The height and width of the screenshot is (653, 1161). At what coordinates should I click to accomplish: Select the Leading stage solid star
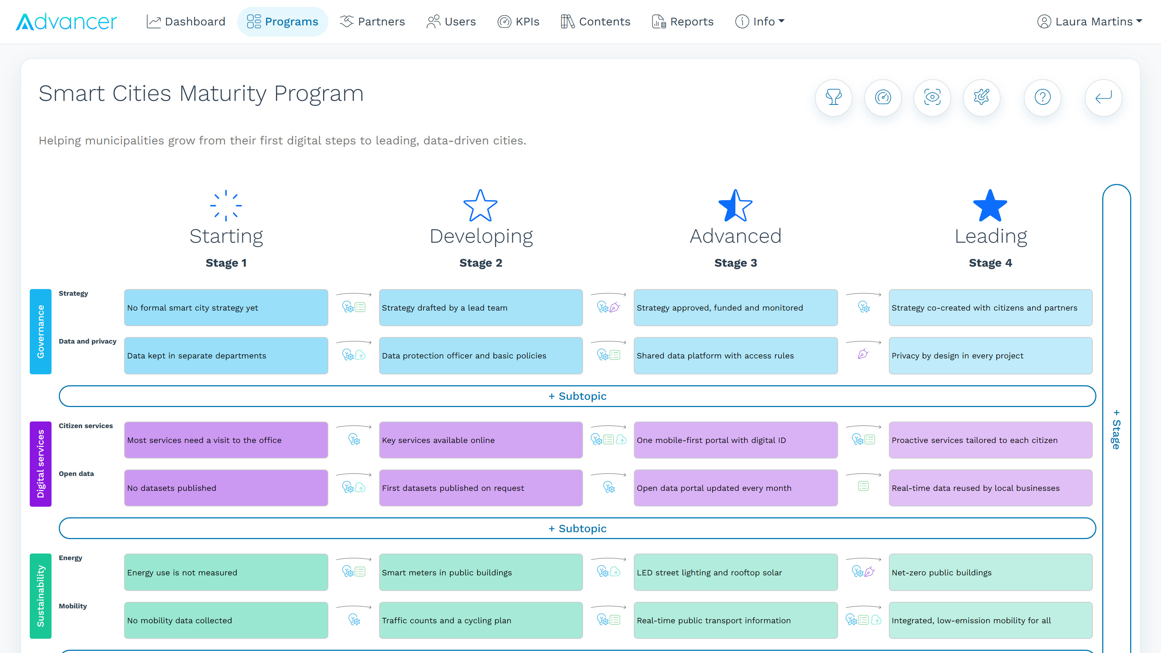coord(990,205)
